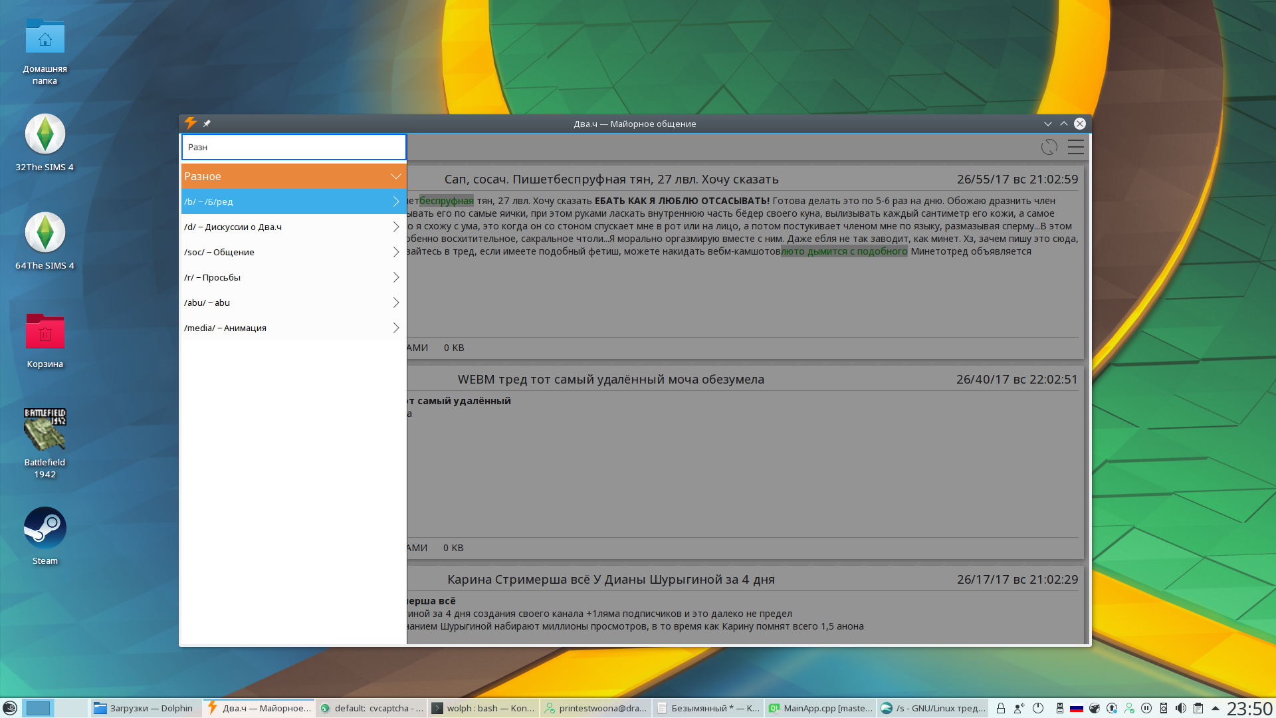Click the KDE Connect phone tray icon

coord(1164,708)
